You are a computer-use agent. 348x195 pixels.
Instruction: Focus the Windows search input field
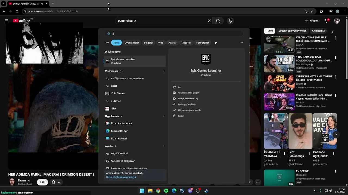coord(174,34)
